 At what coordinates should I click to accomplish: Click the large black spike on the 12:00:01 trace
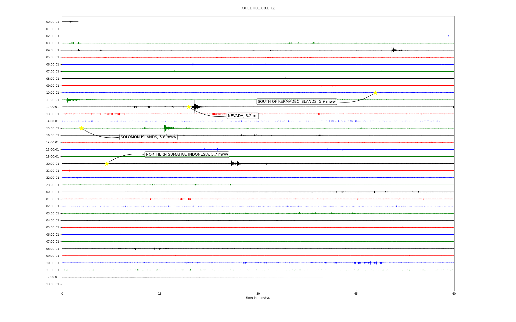(x=195, y=107)
